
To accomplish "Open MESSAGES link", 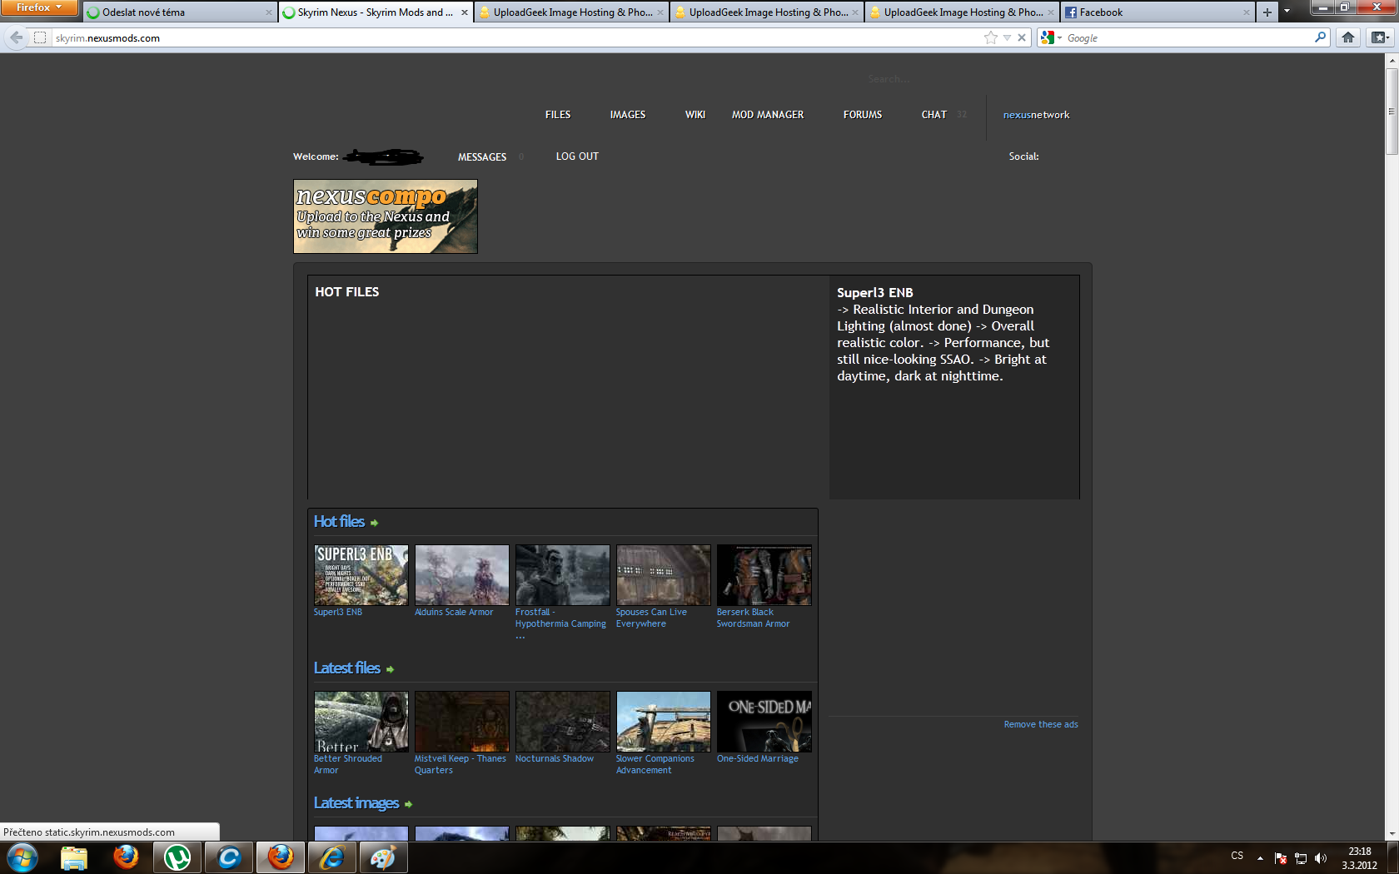I will (482, 156).
